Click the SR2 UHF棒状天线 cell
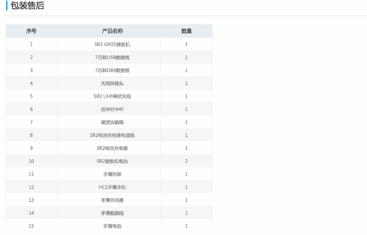The width and height of the screenshot is (367, 235). (112, 96)
